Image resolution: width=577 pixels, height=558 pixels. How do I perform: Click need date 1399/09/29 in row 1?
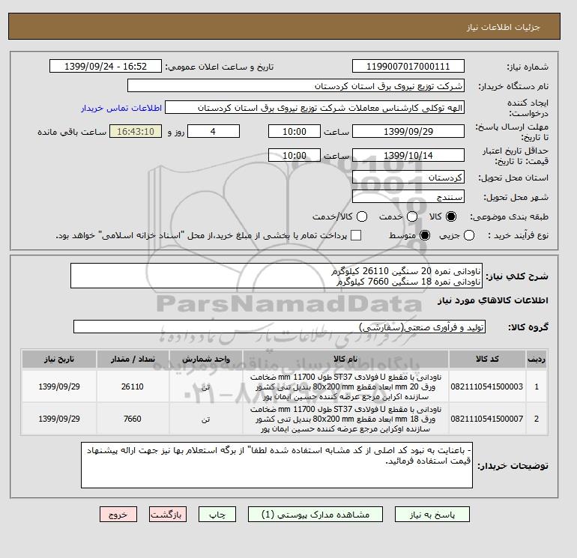(x=59, y=386)
